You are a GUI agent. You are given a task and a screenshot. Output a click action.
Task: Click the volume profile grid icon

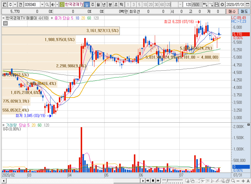pyautogui.click(x=5, y=23)
